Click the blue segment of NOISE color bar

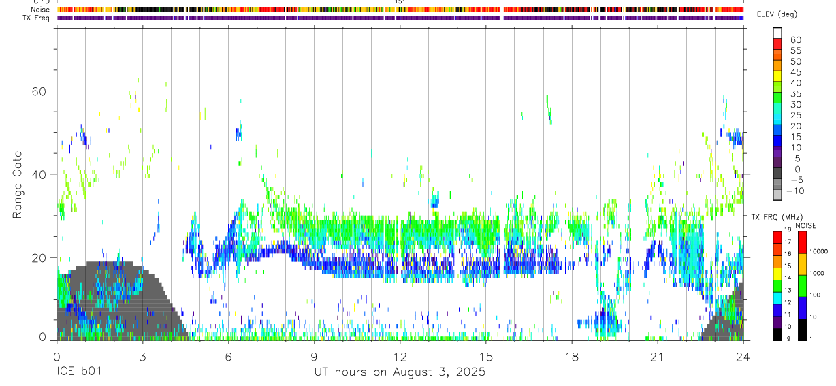tap(801, 308)
